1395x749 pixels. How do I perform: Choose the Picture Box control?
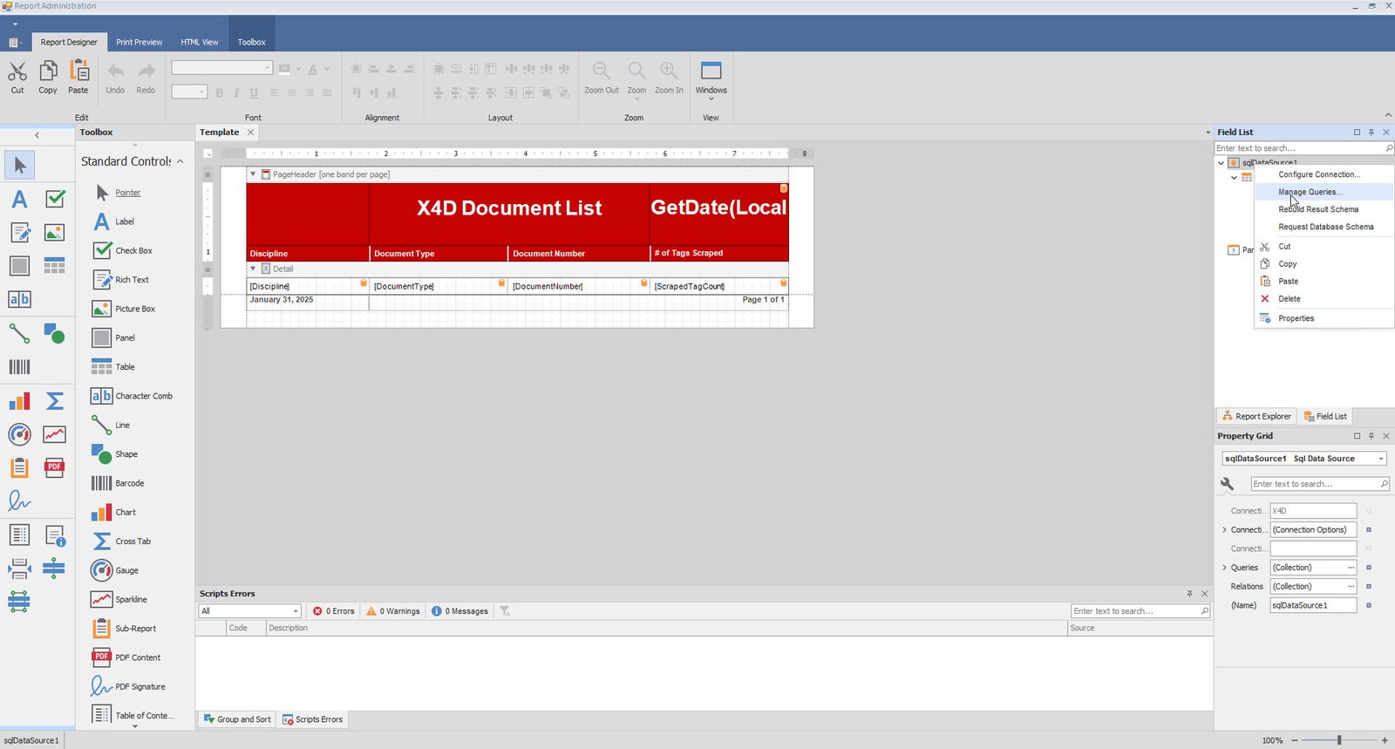click(x=134, y=309)
